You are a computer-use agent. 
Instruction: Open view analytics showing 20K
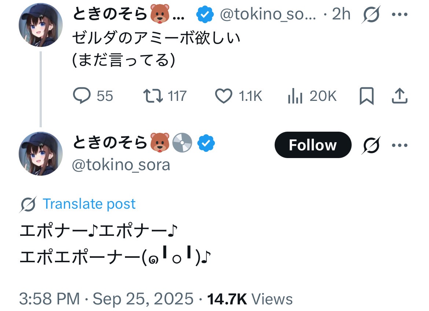pyautogui.click(x=295, y=96)
